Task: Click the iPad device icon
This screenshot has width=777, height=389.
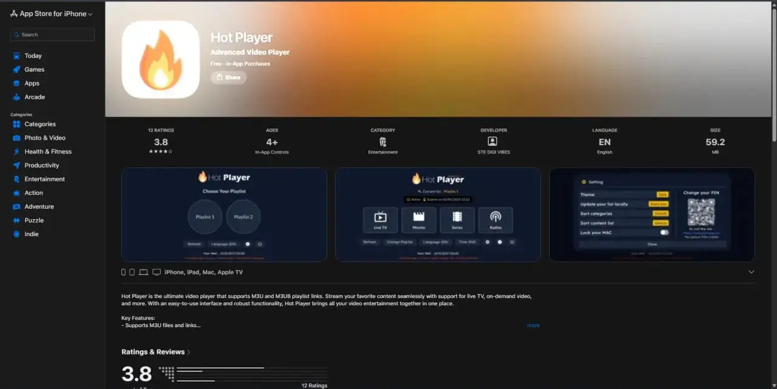Action: [x=132, y=272]
